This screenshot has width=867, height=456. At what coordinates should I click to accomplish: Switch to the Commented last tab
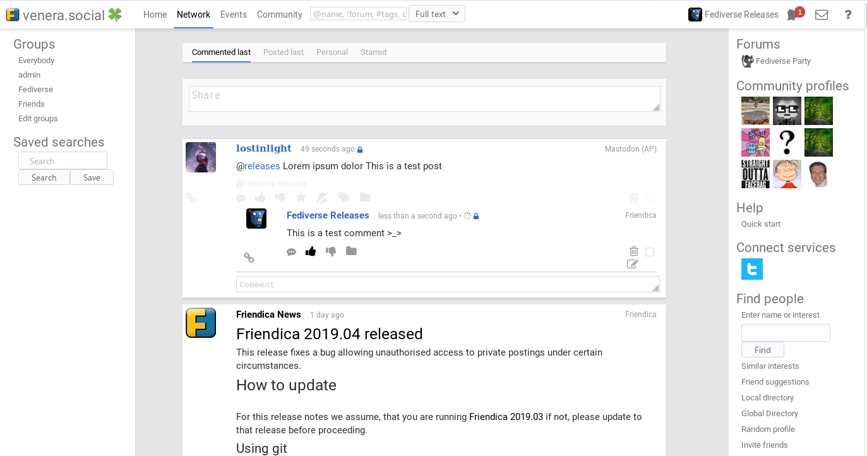point(221,52)
